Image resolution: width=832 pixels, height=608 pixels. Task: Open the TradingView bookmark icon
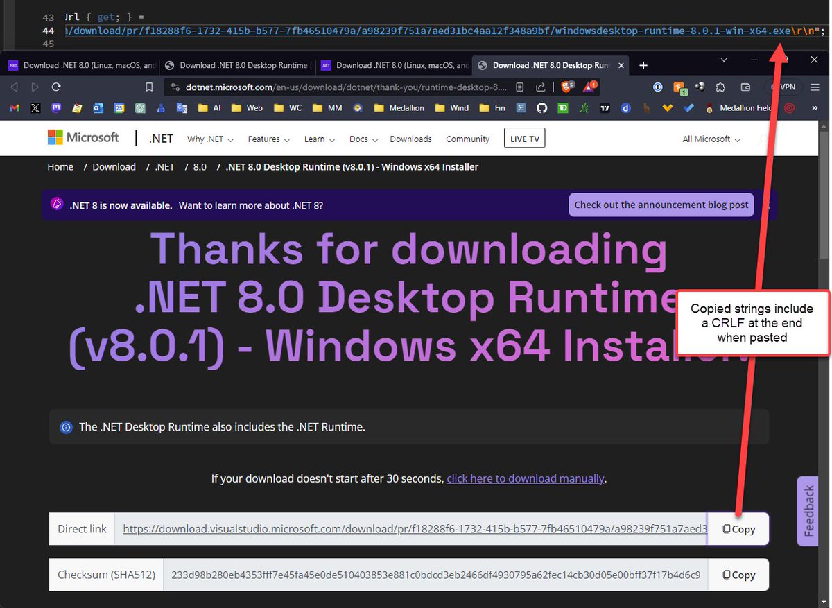[x=605, y=108]
